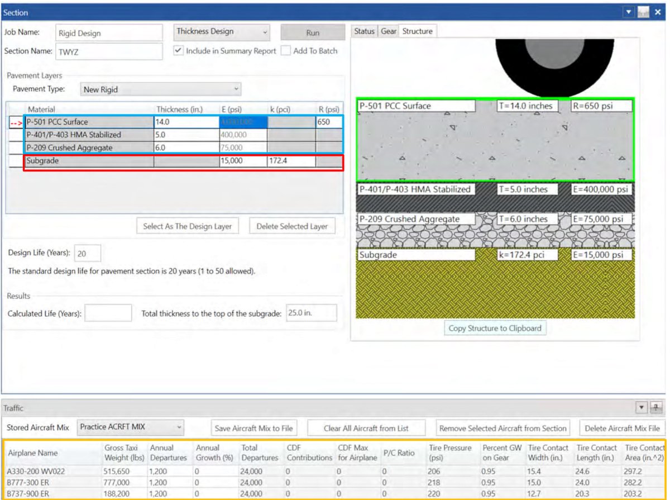The width and height of the screenshot is (670, 500).
Task: Select the P-501 PCC Surface material cell
Action: click(89, 122)
